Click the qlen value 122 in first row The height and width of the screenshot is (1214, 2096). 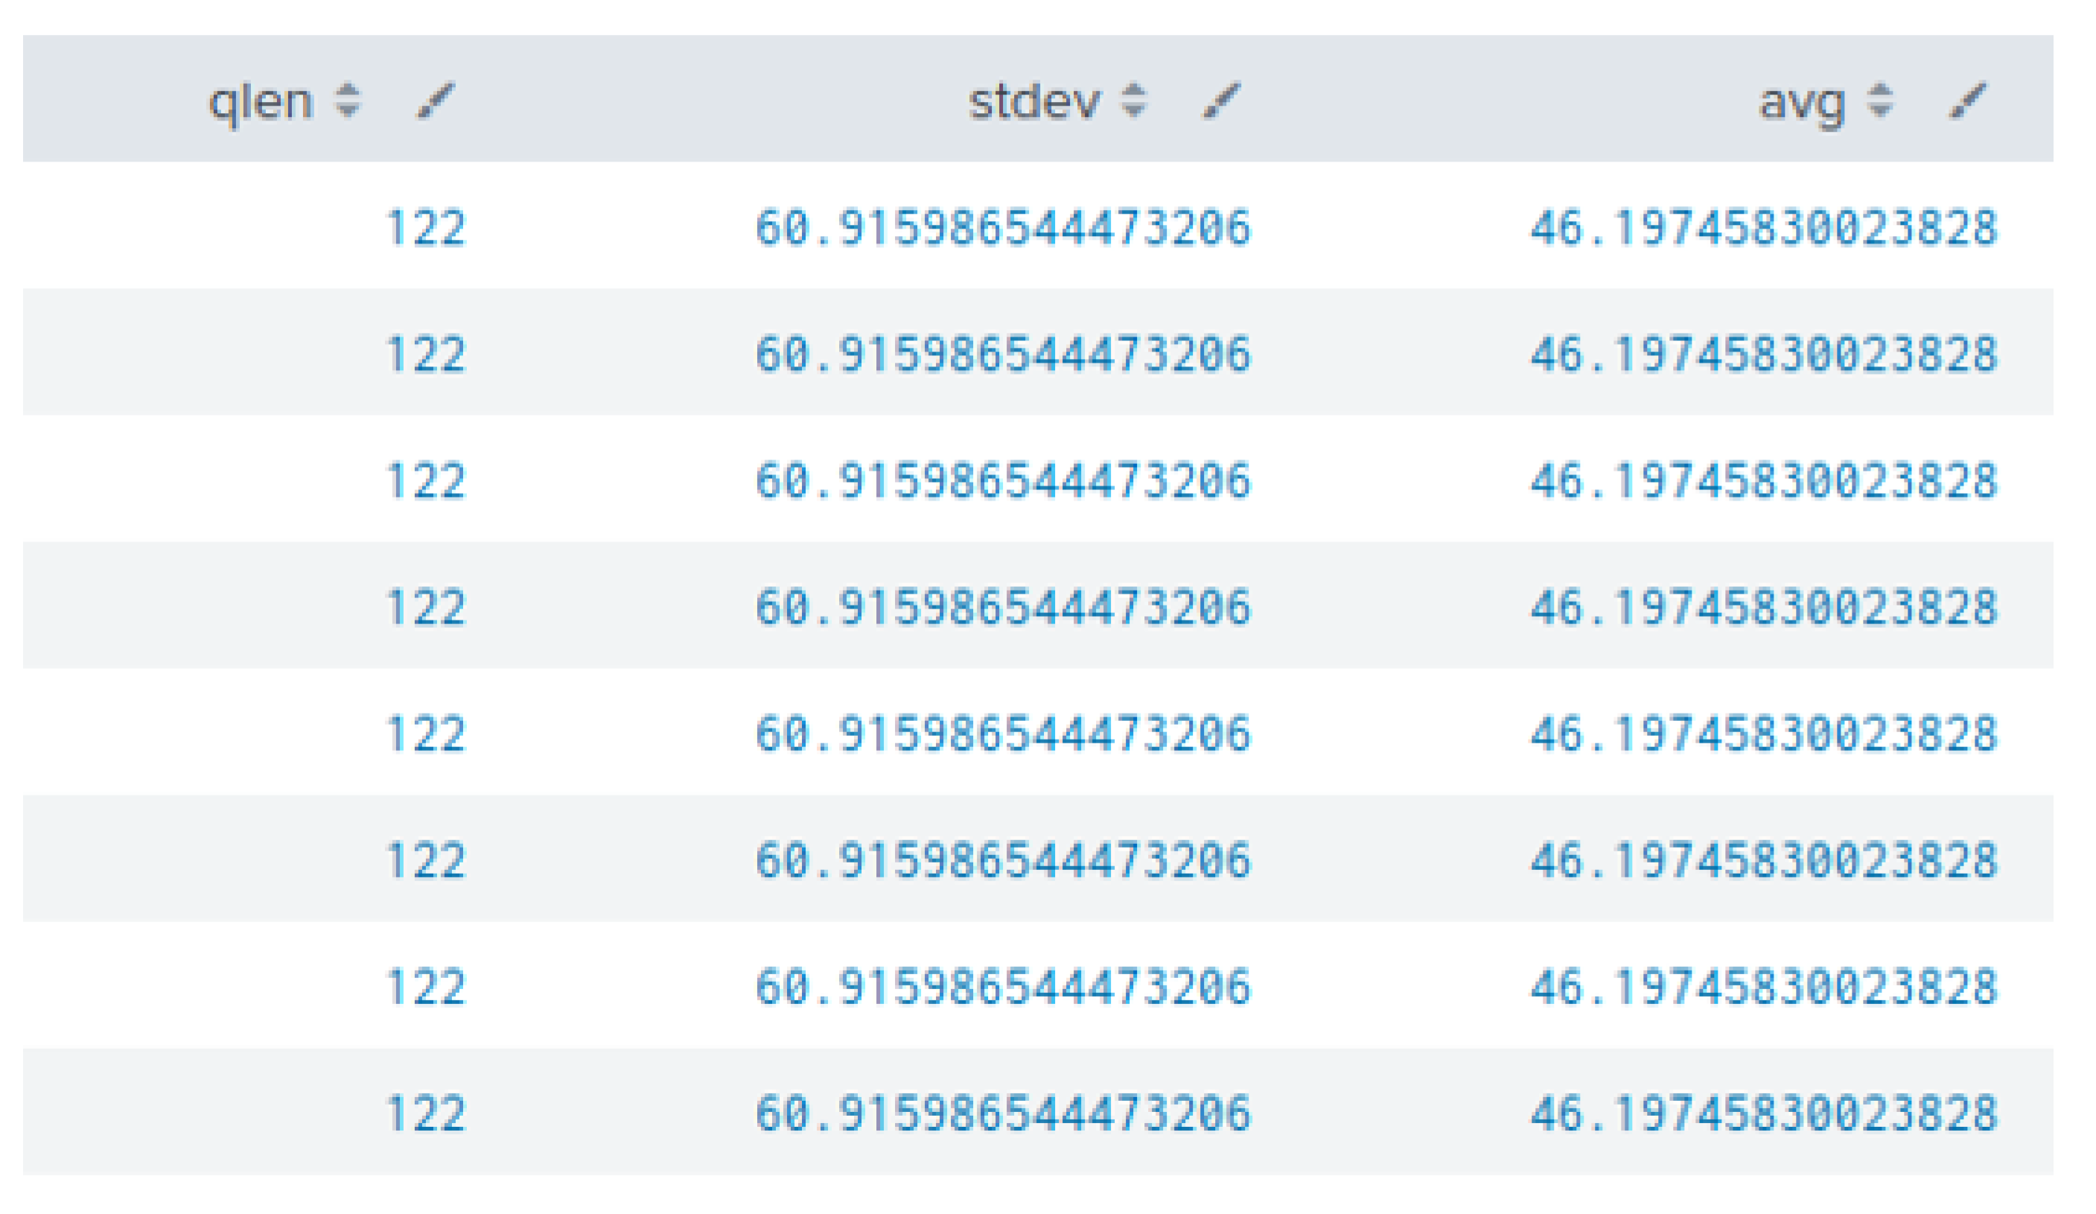pyautogui.click(x=425, y=227)
